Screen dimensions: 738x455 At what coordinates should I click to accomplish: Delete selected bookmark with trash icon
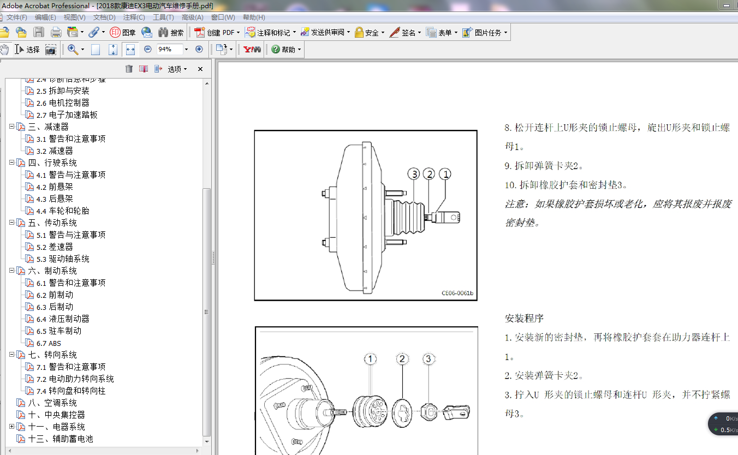point(129,69)
